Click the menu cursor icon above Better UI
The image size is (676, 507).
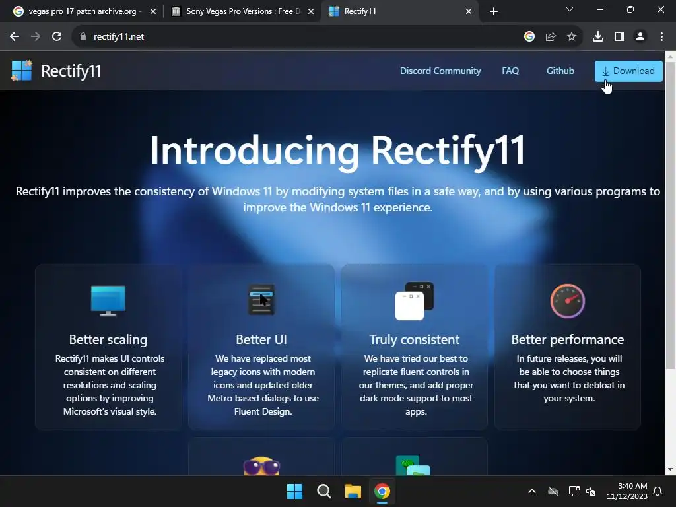(261, 300)
